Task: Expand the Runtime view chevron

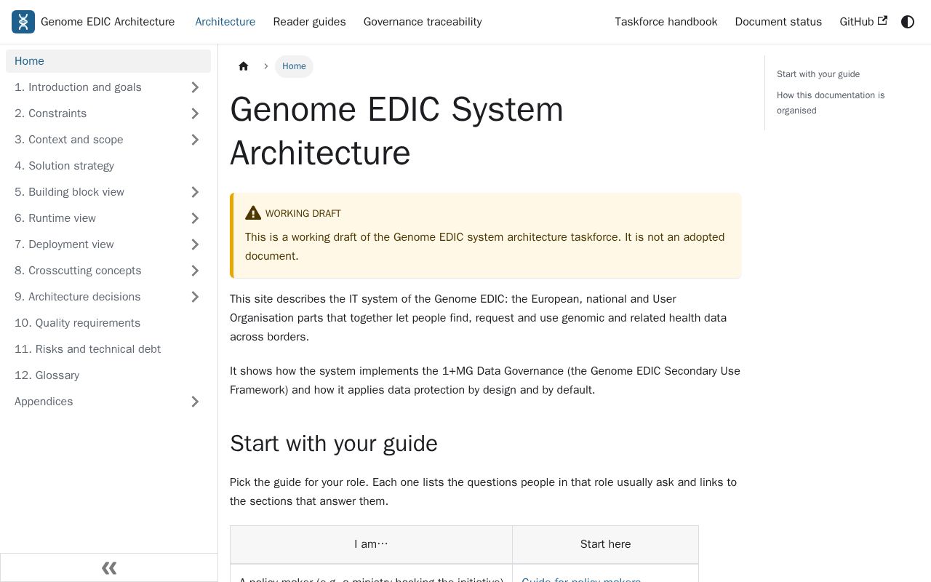Action: click(195, 218)
